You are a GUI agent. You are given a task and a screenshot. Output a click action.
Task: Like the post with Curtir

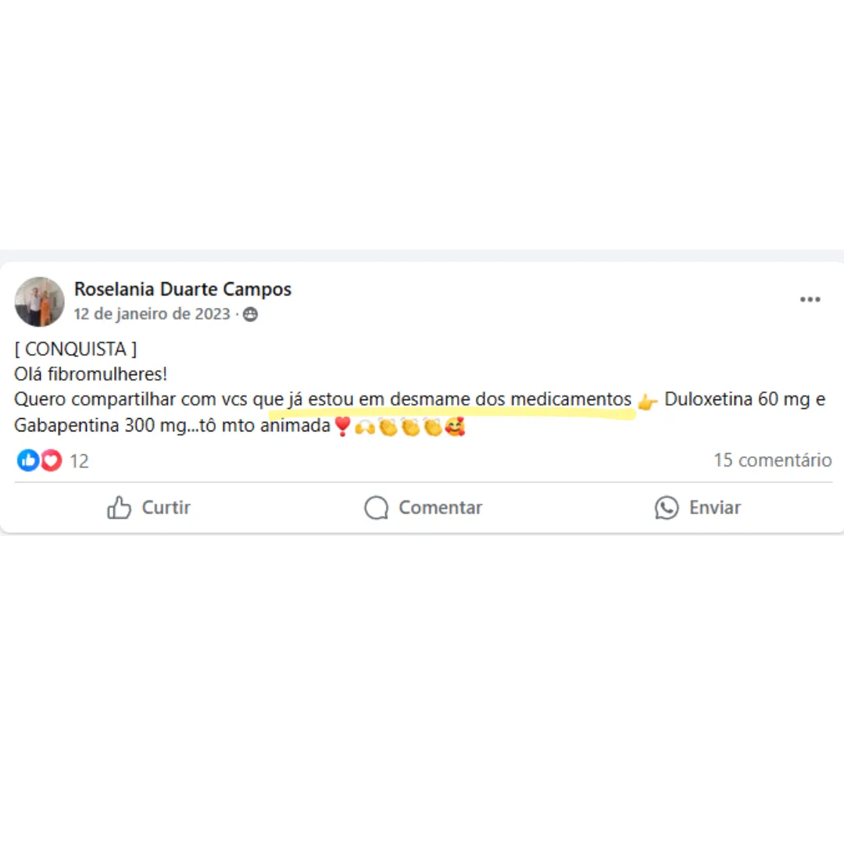(x=148, y=508)
